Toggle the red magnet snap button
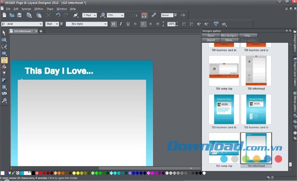The width and height of the screenshot is (297, 181). tap(144, 15)
